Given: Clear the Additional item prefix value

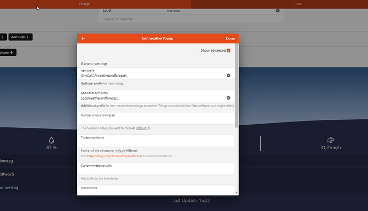Looking at the screenshot, I should pyautogui.click(x=228, y=98).
